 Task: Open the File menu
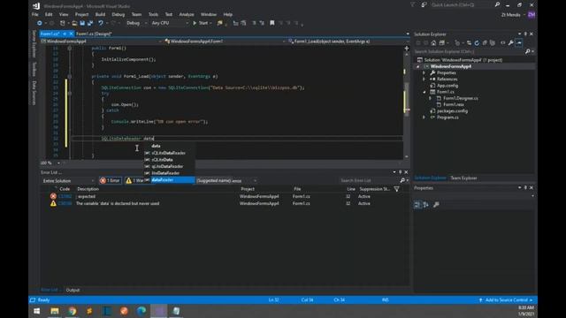coord(35,14)
